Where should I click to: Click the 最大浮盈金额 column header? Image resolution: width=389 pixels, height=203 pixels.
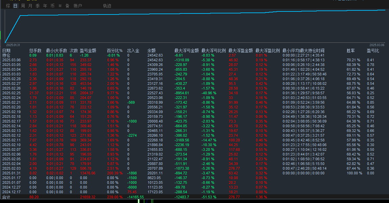241,50
